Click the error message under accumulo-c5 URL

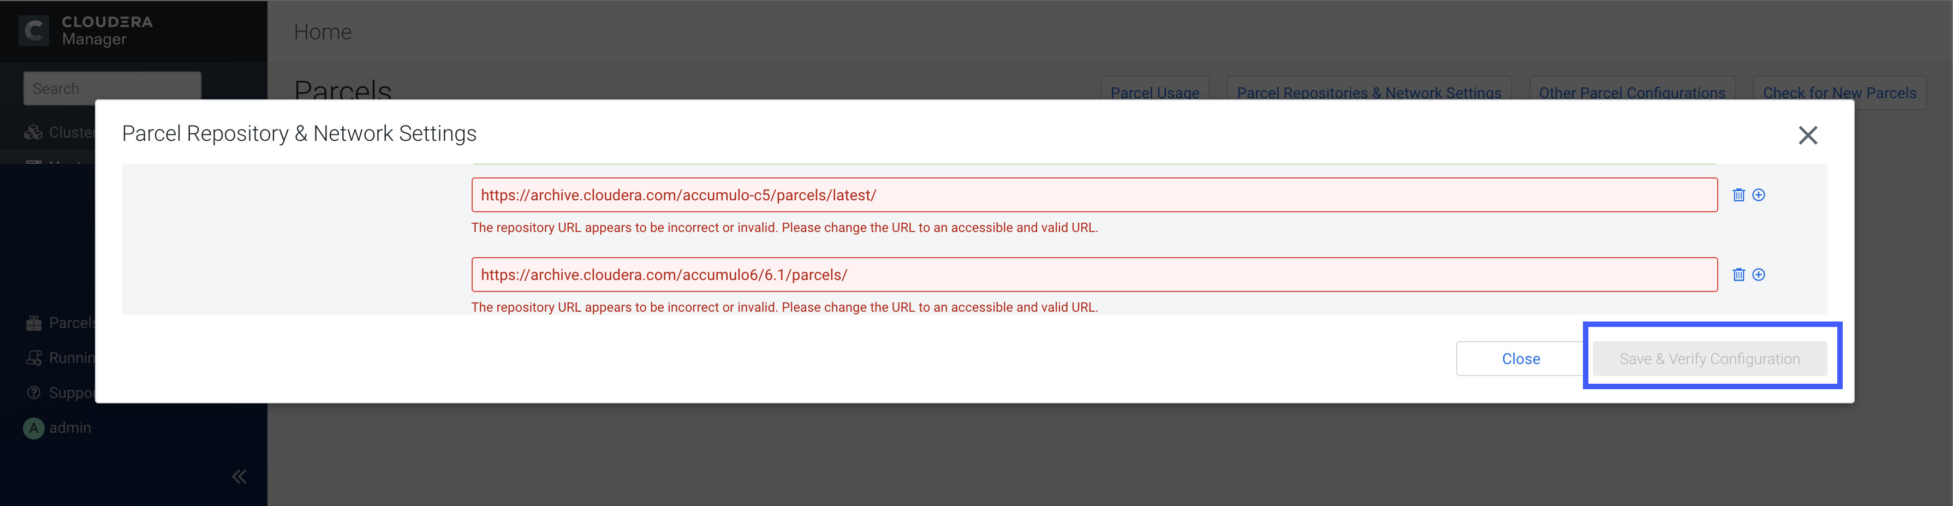[x=785, y=228]
